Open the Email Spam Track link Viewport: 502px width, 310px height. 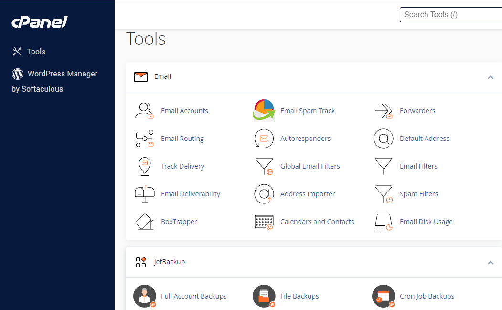308,111
